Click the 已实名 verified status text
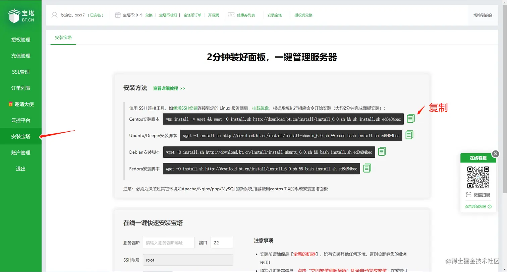This screenshot has width=507, height=272. tap(96, 15)
